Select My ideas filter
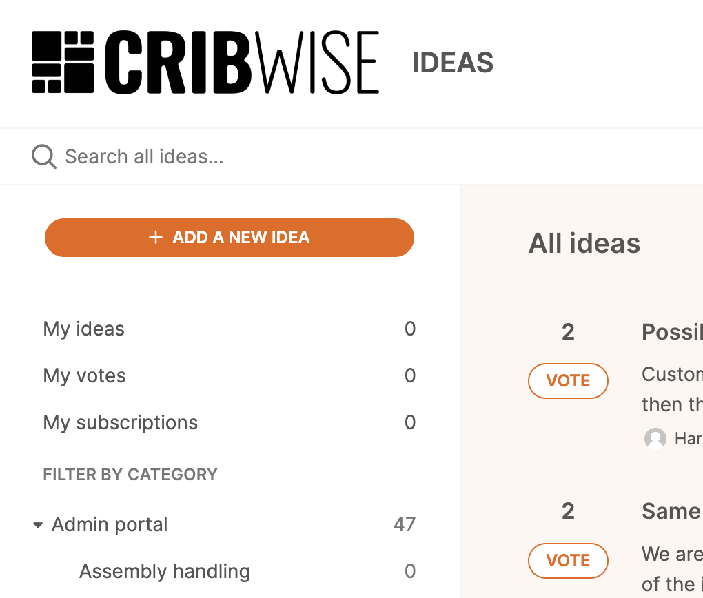 click(84, 329)
